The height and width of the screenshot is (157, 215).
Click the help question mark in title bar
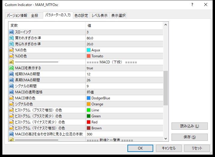[192, 5]
